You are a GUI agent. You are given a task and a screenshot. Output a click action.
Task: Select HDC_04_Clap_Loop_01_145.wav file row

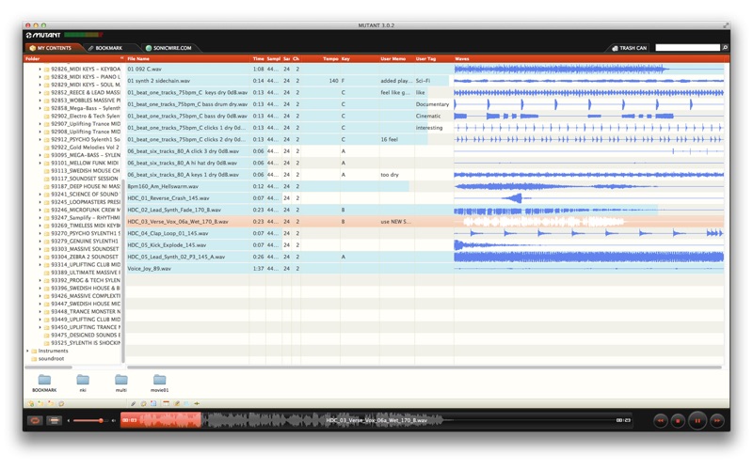point(425,233)
